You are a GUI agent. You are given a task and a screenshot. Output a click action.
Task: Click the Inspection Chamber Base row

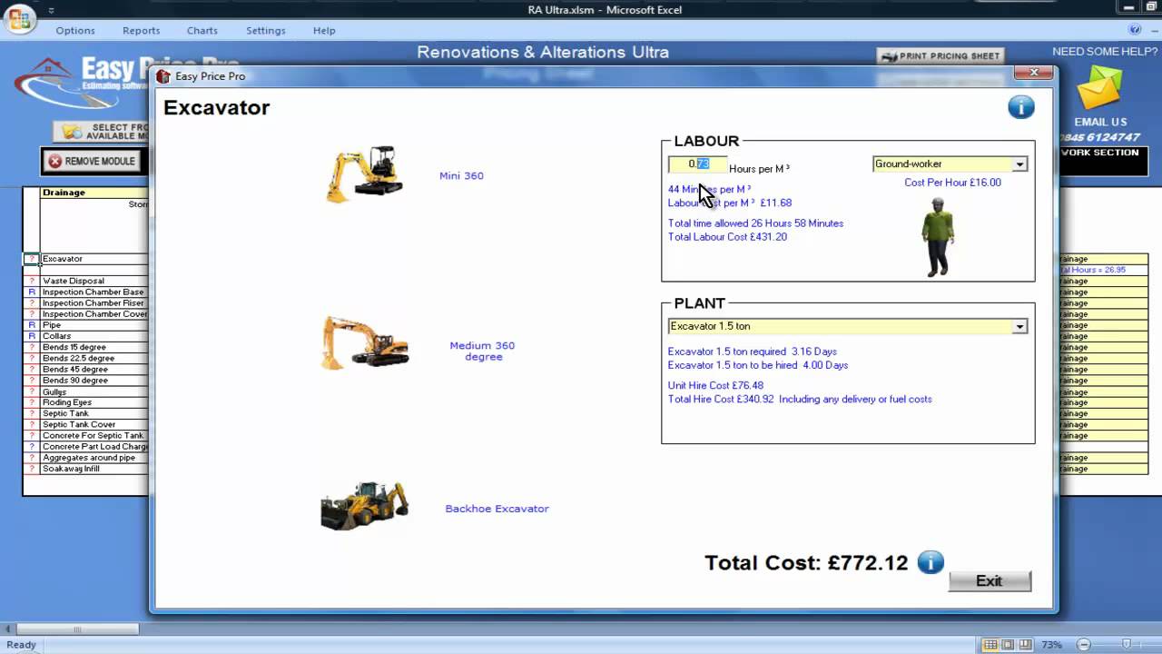point(94,292)
